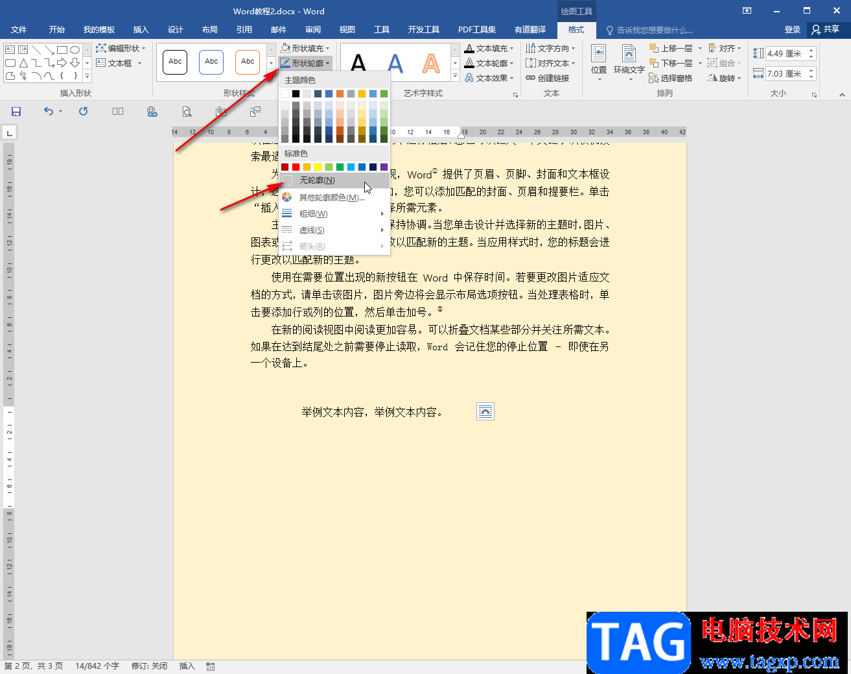Select the straight line shape

click(x=36, y=49)
